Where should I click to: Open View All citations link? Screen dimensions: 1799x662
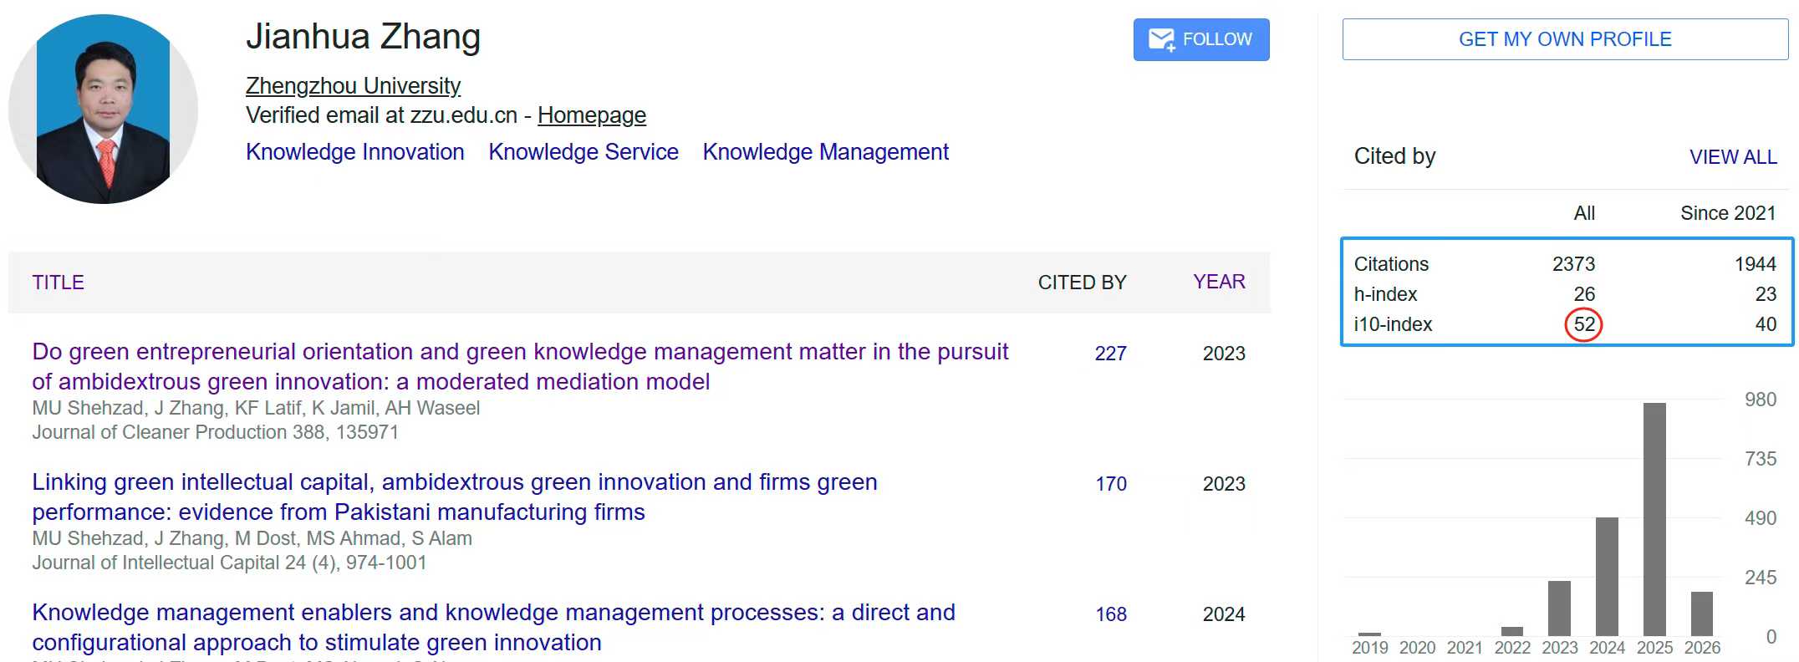click(1732, 157)
